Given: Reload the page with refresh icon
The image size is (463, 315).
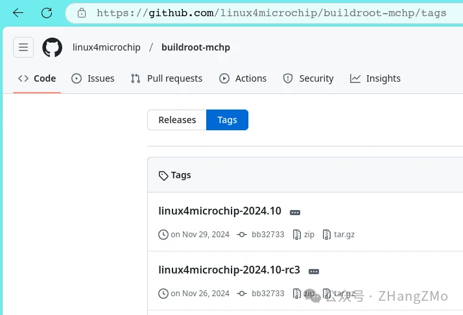Looking at the screenshot, I should point(47,13).
